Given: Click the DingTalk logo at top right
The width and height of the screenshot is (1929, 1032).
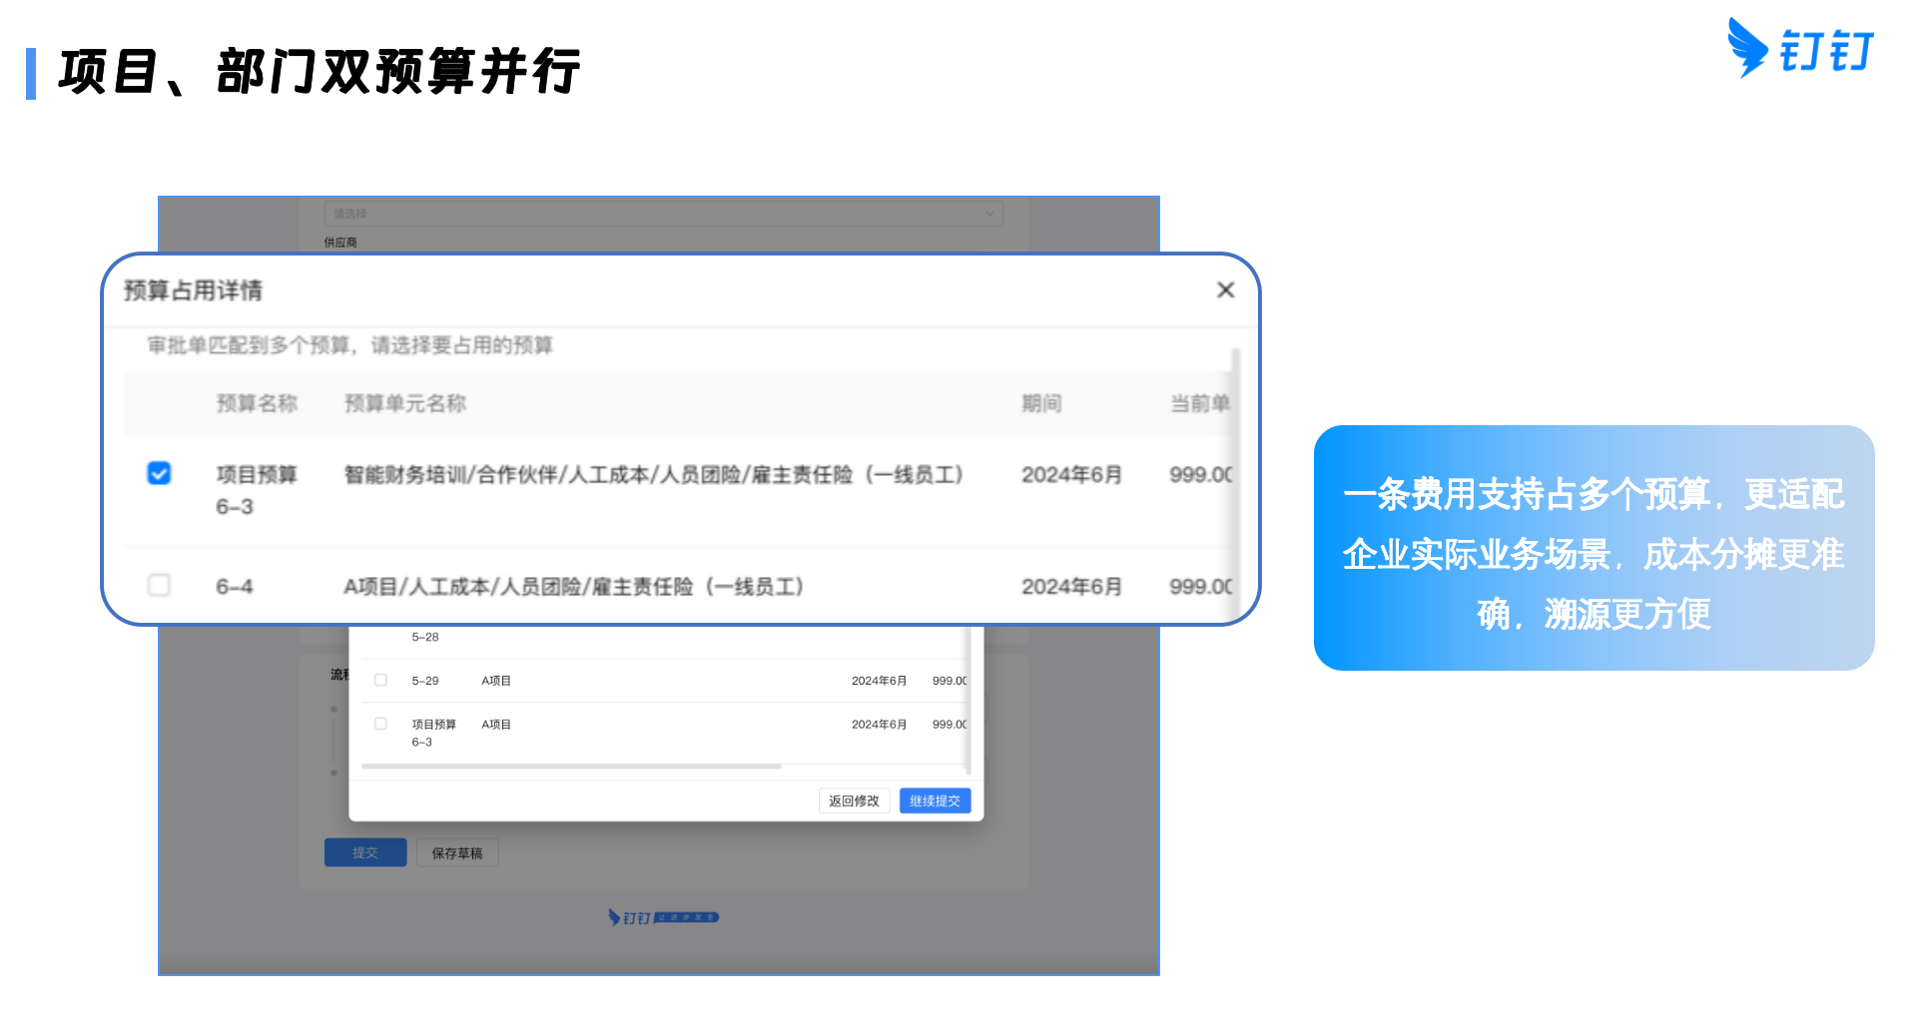Looking at the screenshot, I should pos(1801,48).
